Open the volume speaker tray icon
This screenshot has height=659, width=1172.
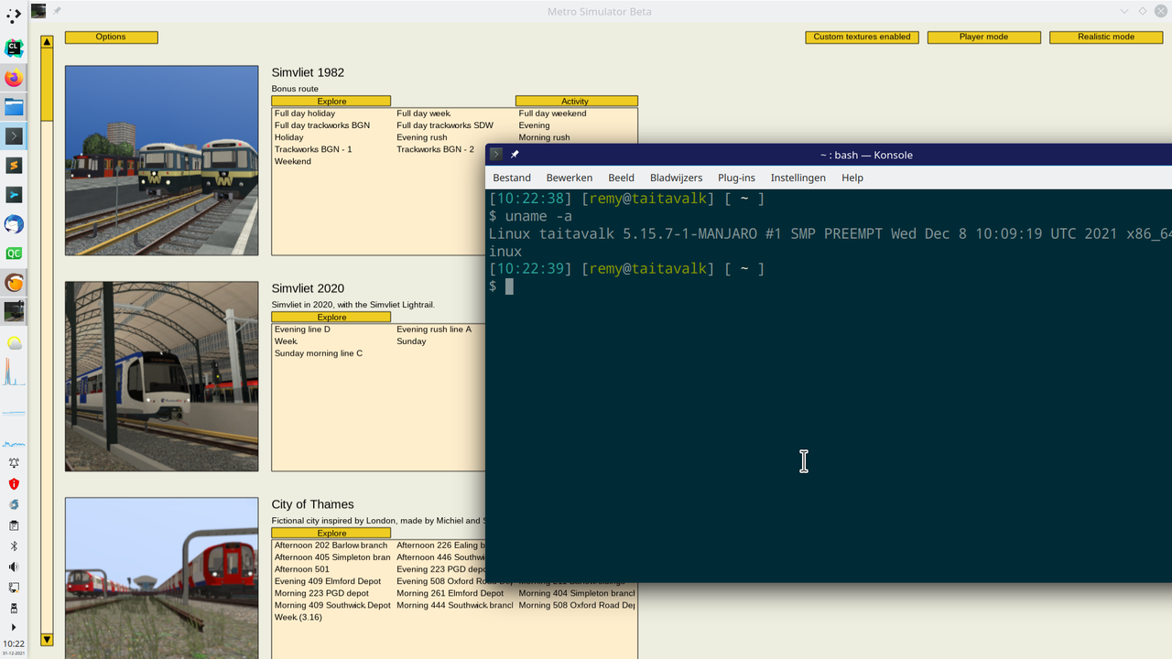[14, 567]
